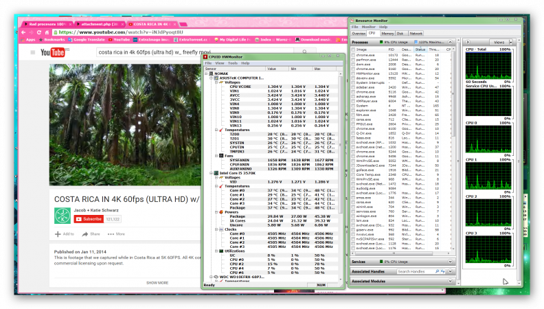Collapse the Utilizations node in HWMonitor
Screen dimensions: 544x309
click(216, 251)
